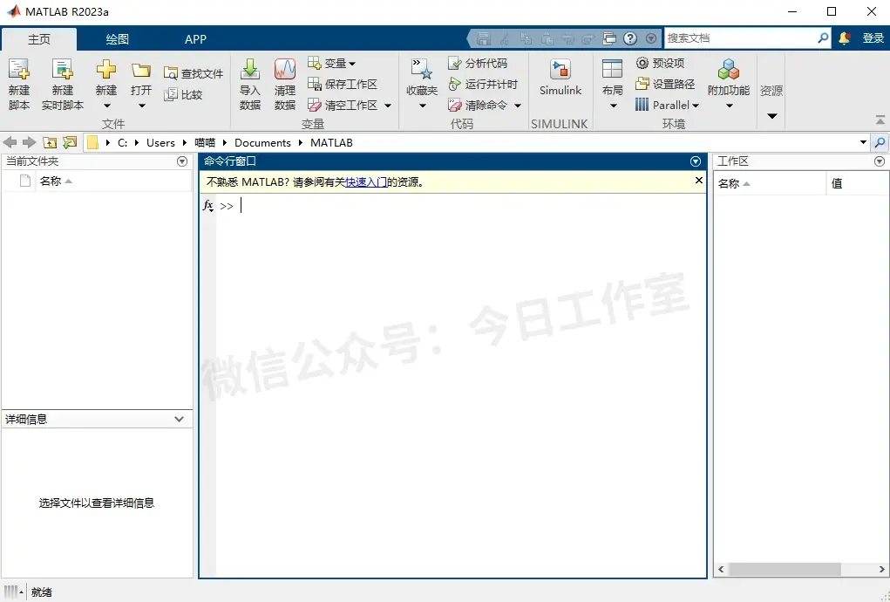Click Set Path (设置路径)
The image size is (890, 602).
click(x=665, y=84)
